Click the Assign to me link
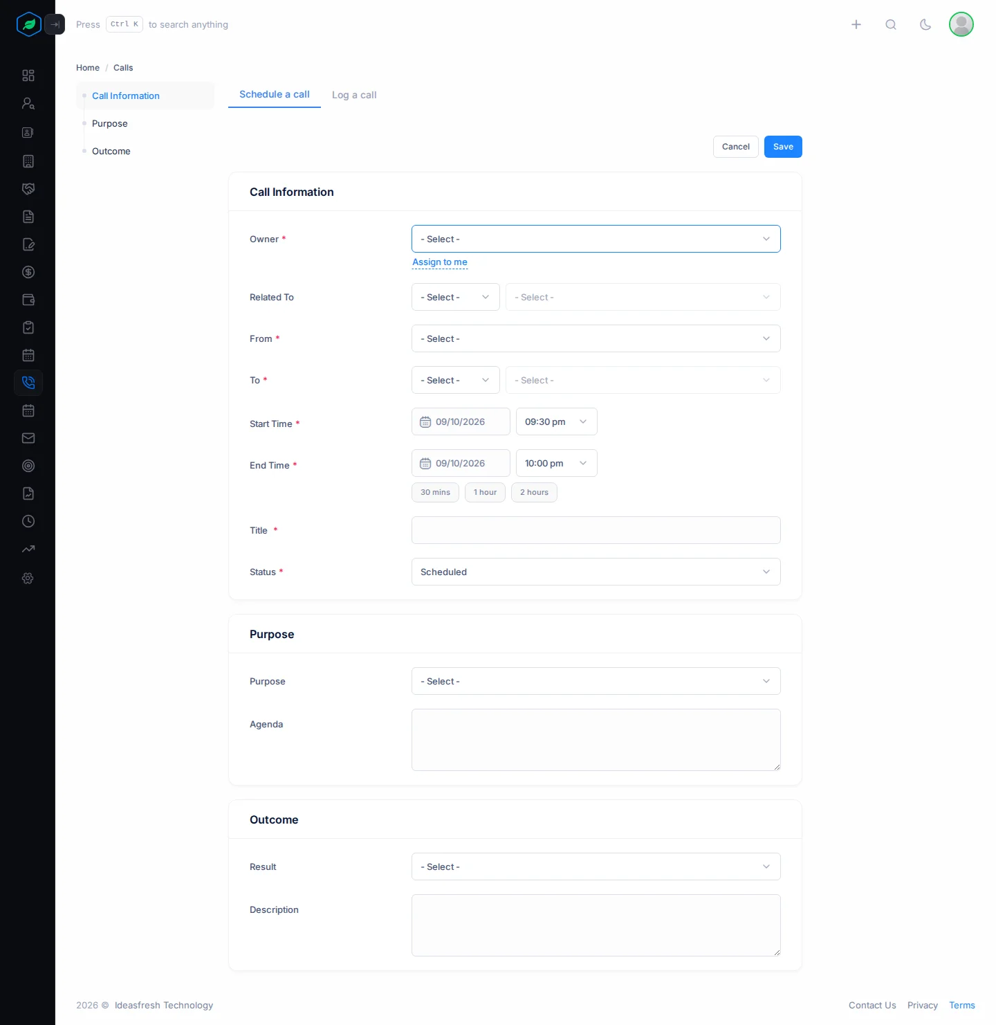Screen dimensions: 996x1025 (440, 262)
